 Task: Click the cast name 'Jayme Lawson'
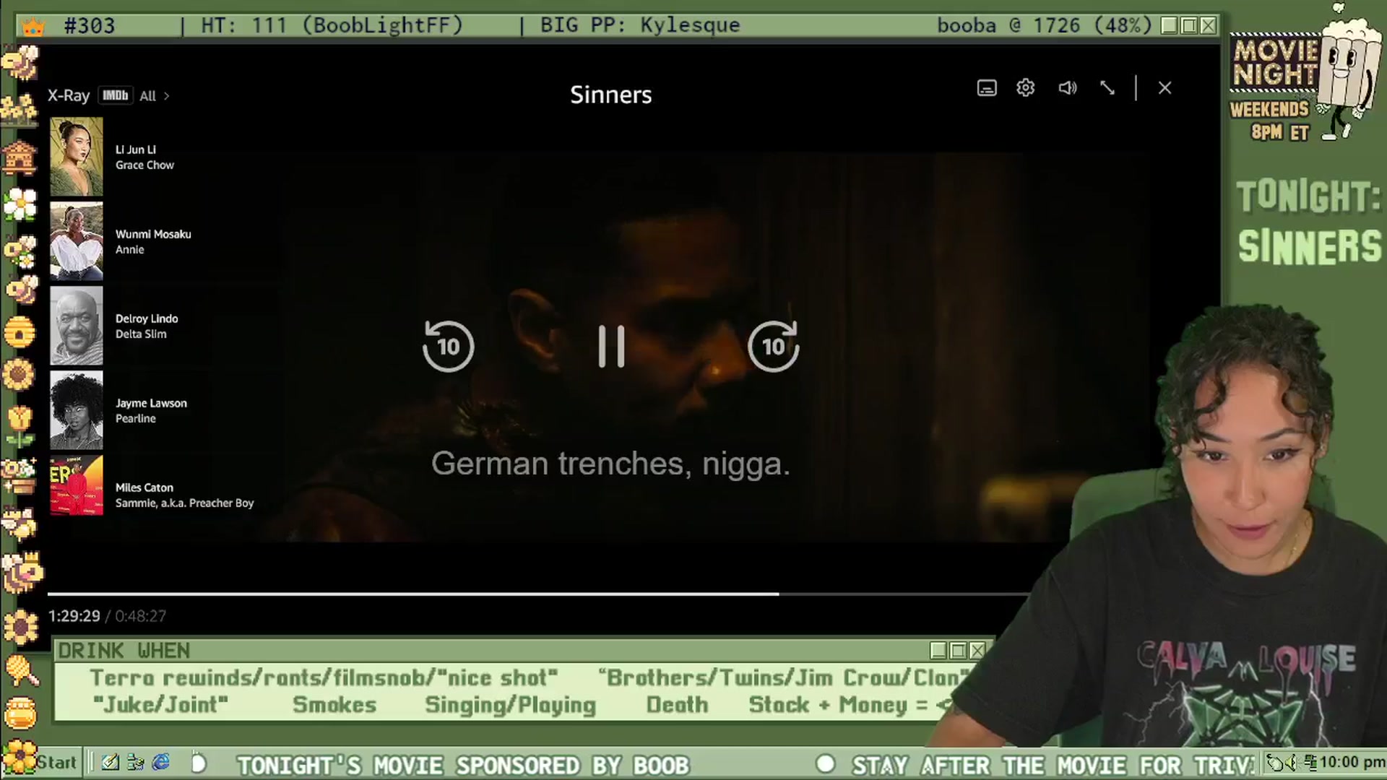click(x=151, y=403)
